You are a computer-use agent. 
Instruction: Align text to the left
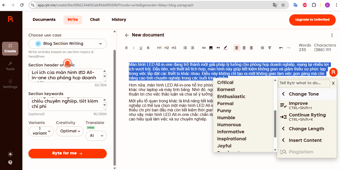click(x=237, y=48)
